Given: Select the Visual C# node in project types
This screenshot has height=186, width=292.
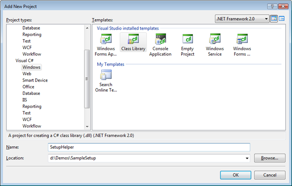Looking at the screenshot, I should click(24, 61).
